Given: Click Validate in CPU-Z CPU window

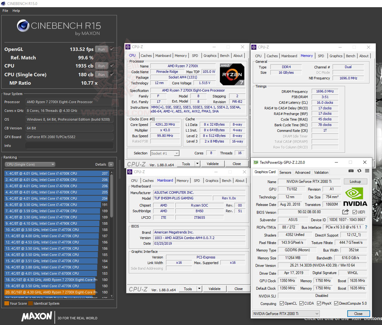Looking at the screenshot, I should pyautogui.click(x=213, y=164).
